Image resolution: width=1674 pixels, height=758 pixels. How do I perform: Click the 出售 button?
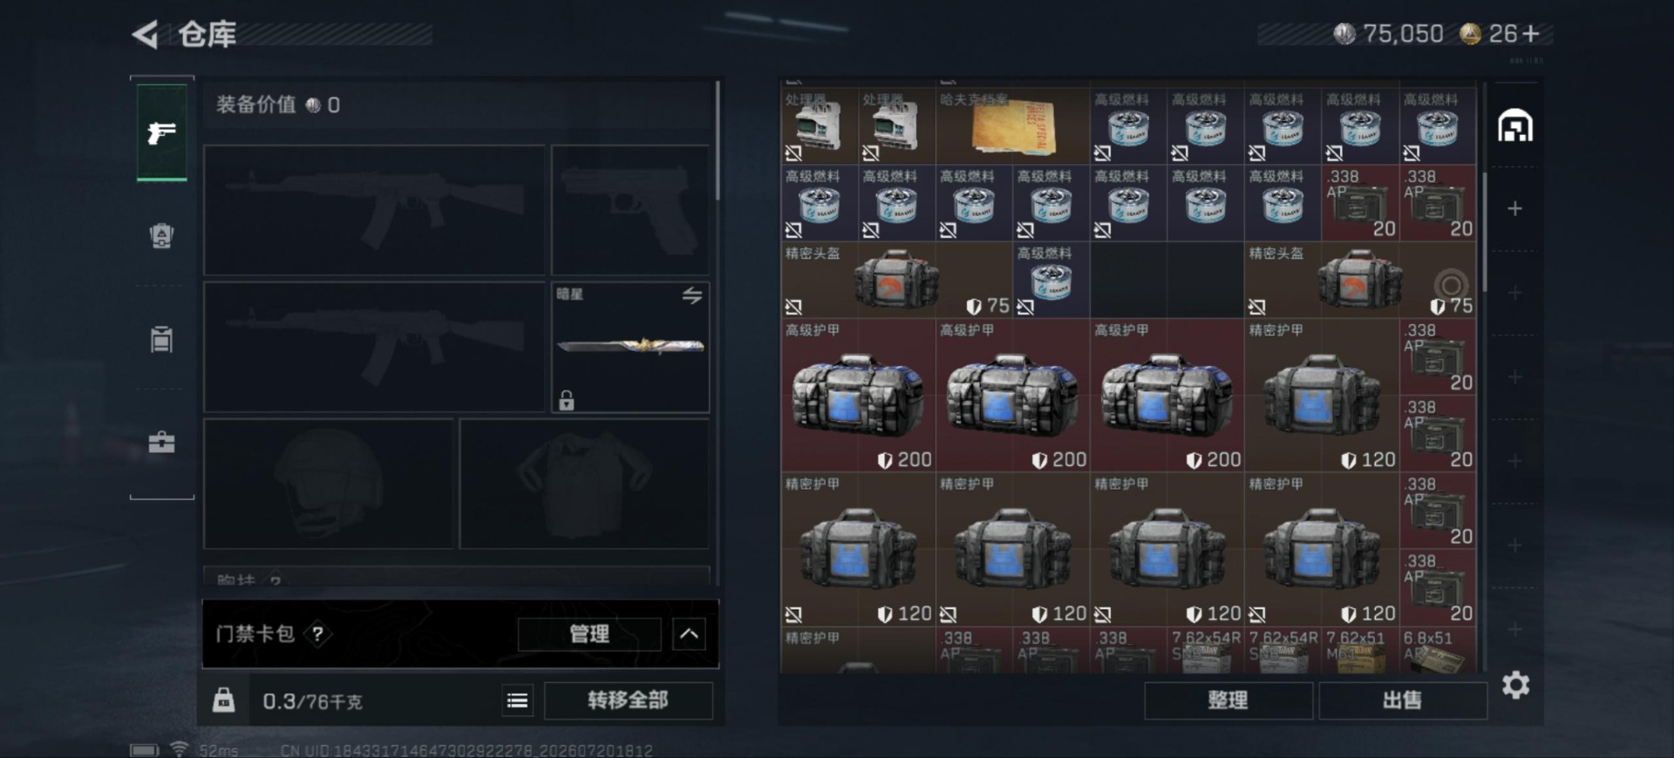[1402, 700]
